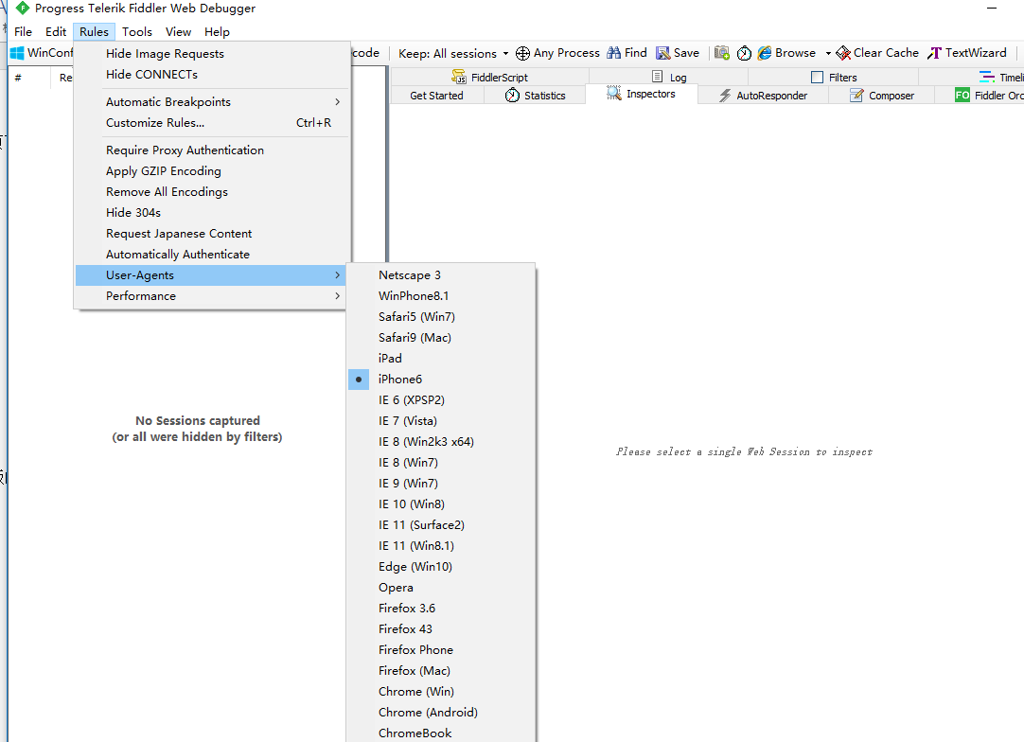
Task: Click the Rules menu
Action: 94,32
